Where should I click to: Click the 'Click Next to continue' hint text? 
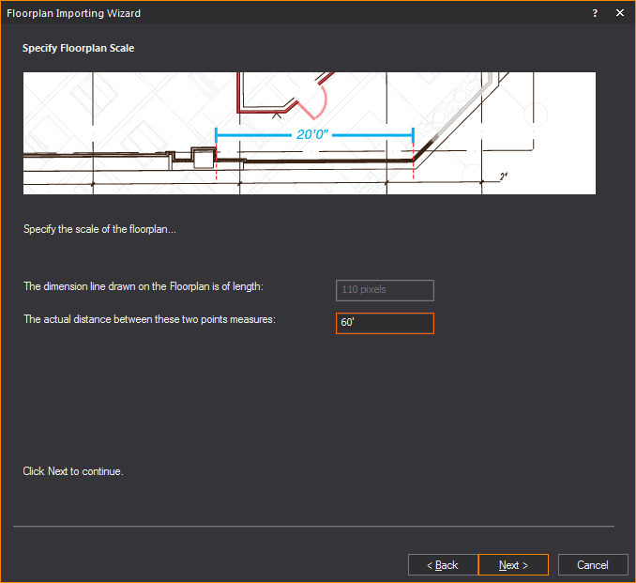tap(73, 471)
